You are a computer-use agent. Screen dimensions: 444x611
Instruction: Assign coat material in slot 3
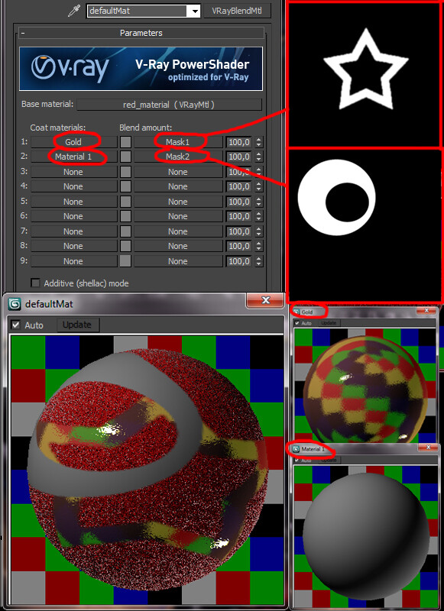[x=73, y=172]
